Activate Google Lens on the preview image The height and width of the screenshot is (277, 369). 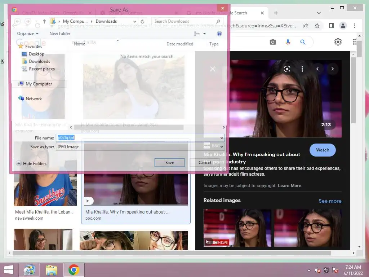[x=287, y=69]
